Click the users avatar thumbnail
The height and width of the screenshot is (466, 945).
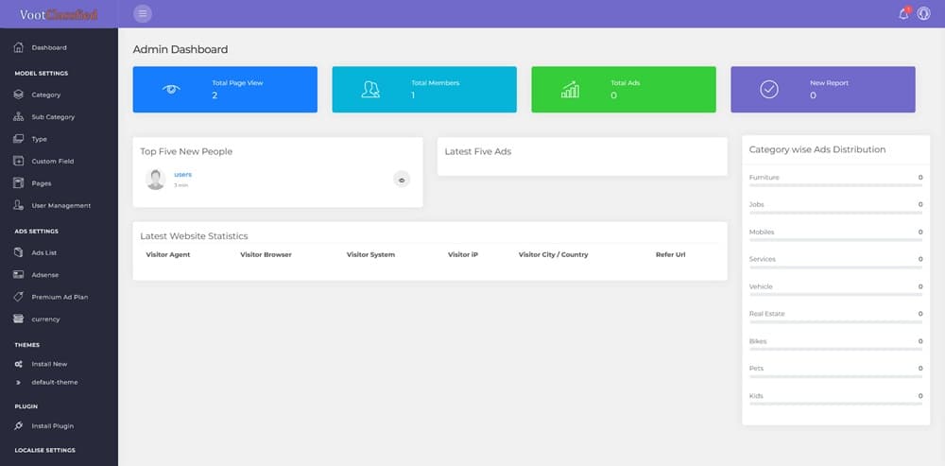tap(156, 179)
